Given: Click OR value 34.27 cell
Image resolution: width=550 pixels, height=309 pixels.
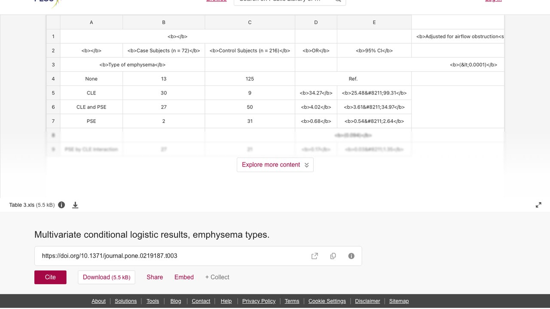Looking at the screenshot, I should pyautogui.click(x=316, y=93).
